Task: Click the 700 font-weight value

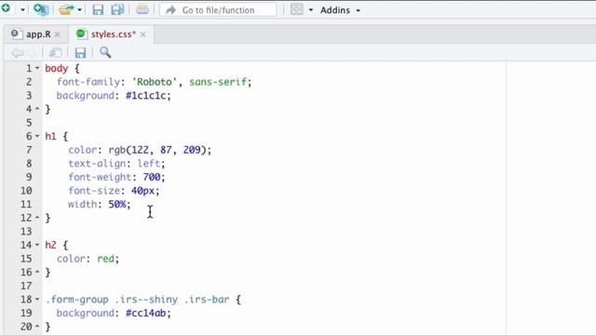Action: click(x=152, y=177)
